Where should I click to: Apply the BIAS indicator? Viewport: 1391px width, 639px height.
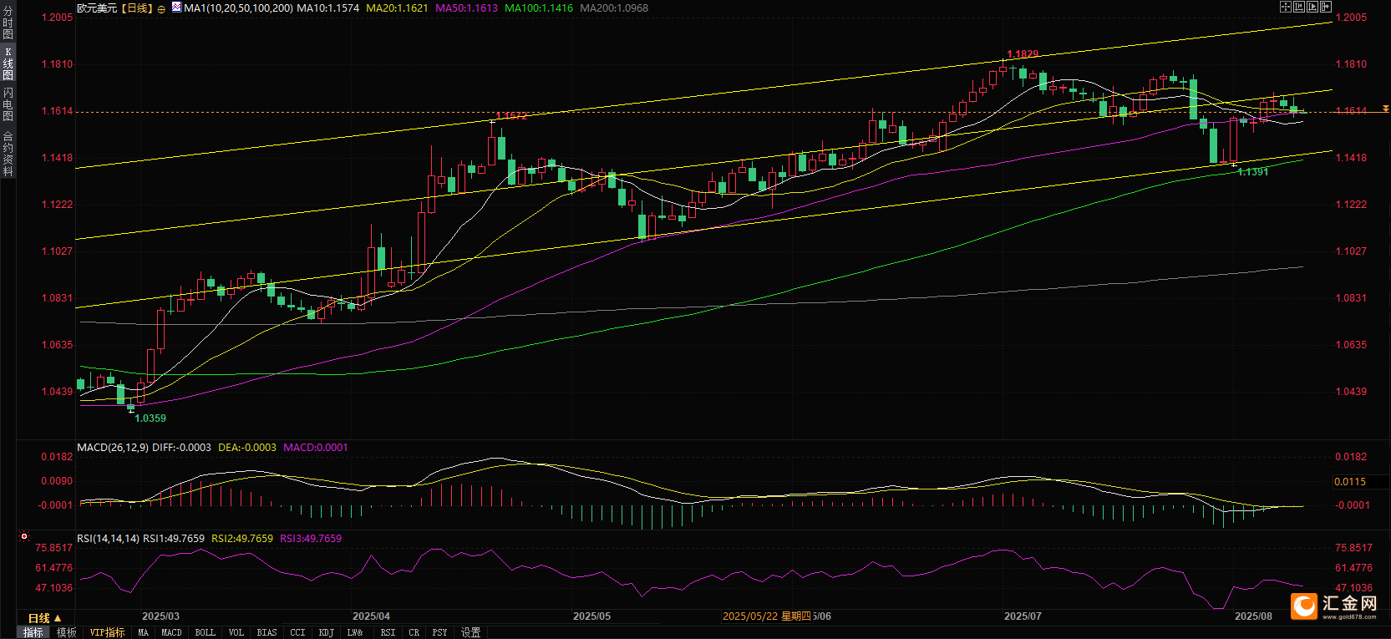point(267,633)
